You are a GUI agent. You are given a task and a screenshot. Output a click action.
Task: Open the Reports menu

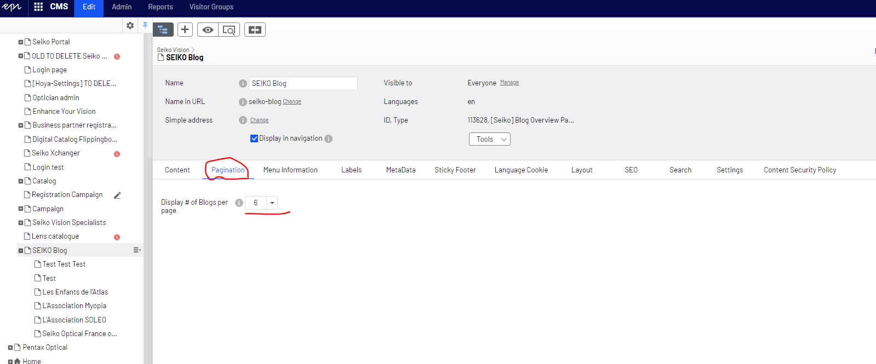click(x=161, y=7)
